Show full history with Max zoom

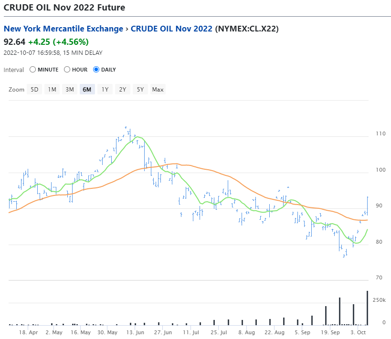(x=158, y=90)
